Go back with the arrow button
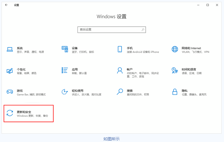The height and width of the screenshot is (142, 224). [x=6, y=5]
